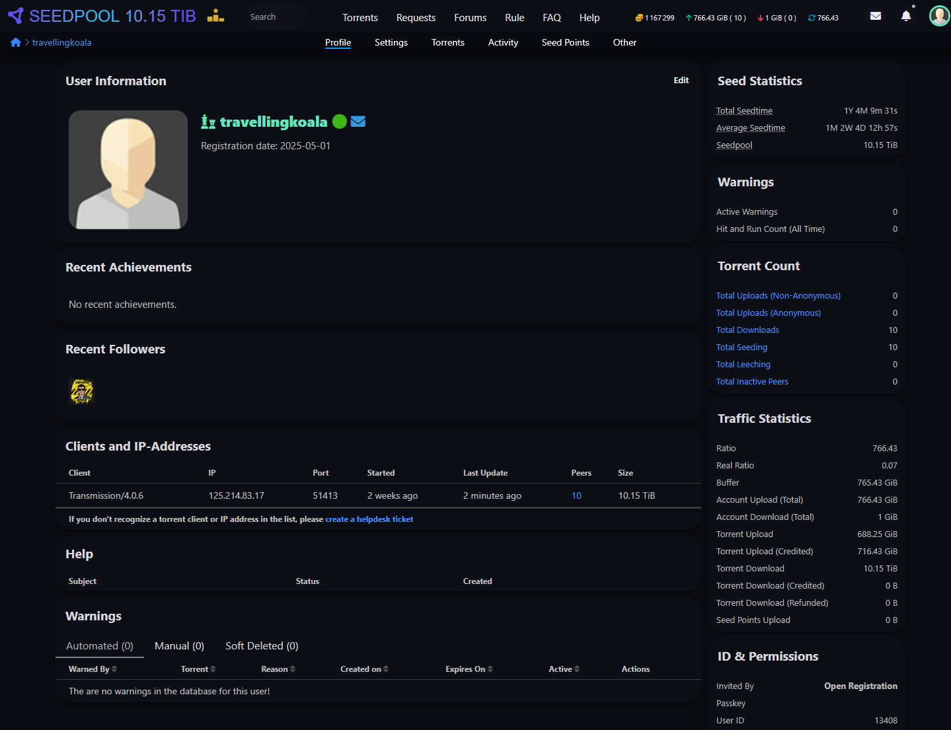Open user avatar menu in header
951x730 pixels.
938,16
